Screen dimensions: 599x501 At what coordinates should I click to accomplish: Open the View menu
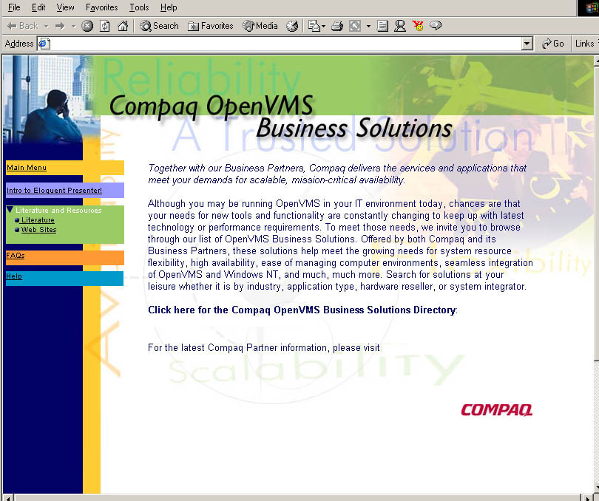tap(65, 7)
